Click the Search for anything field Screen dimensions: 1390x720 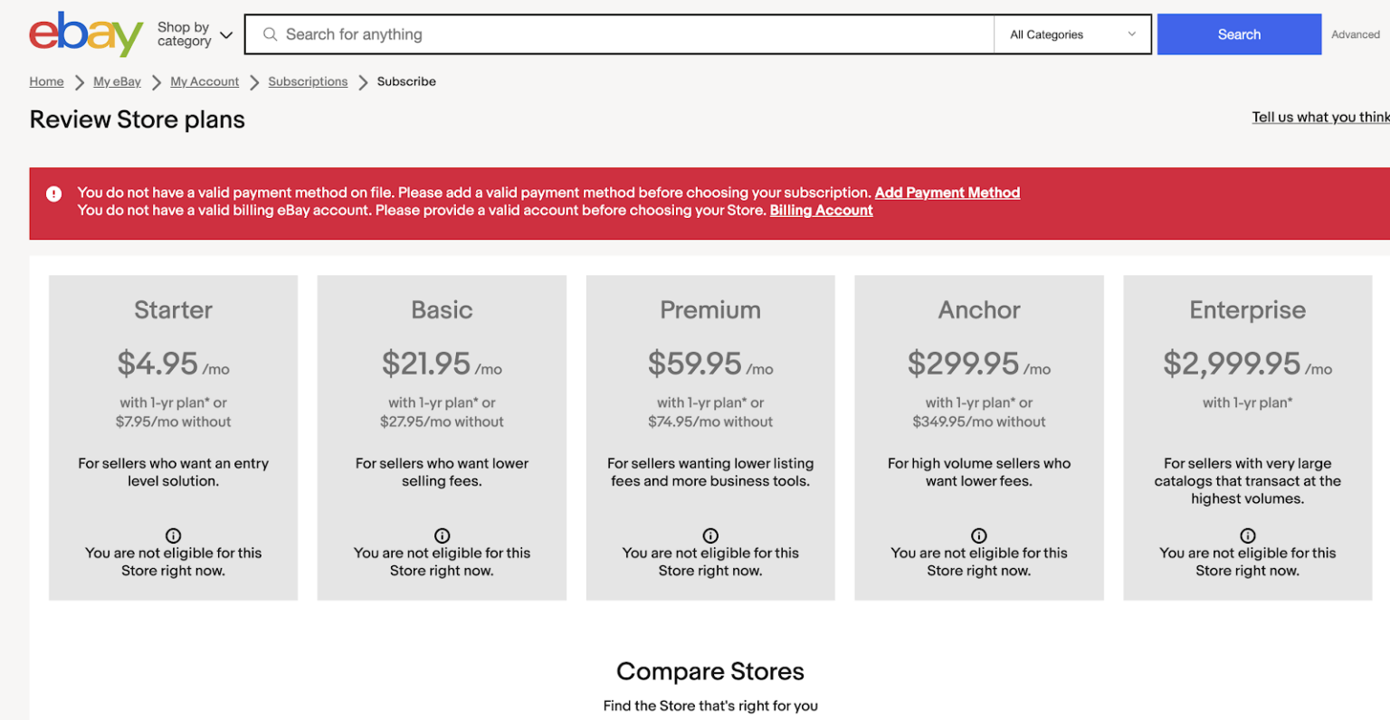(x=543, y=33)
